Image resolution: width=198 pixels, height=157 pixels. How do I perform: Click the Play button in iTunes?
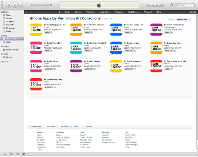(x=15, y=5)
